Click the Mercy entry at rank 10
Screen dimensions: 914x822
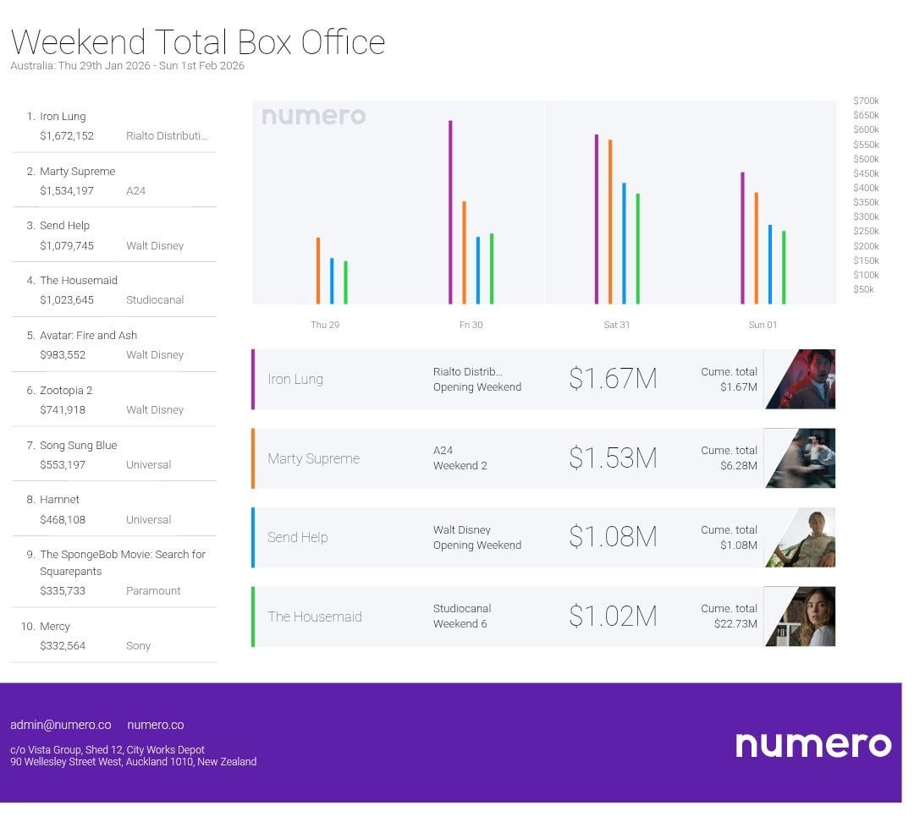55,626
